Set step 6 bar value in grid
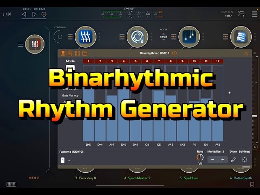Viewport: 260px width, 195px height. point(147,103)
